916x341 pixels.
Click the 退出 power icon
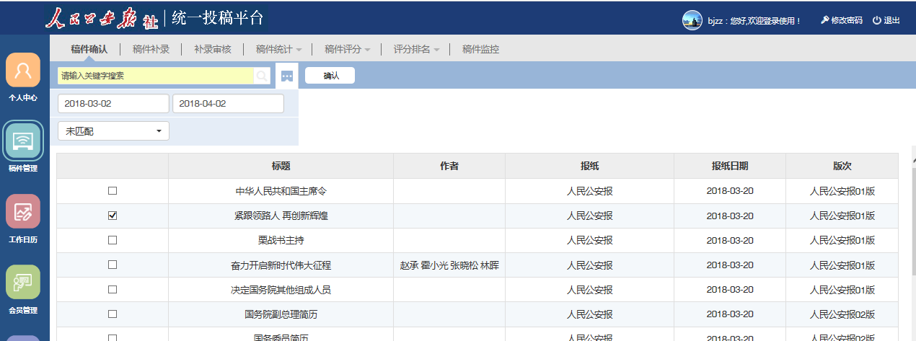[876, 20]
